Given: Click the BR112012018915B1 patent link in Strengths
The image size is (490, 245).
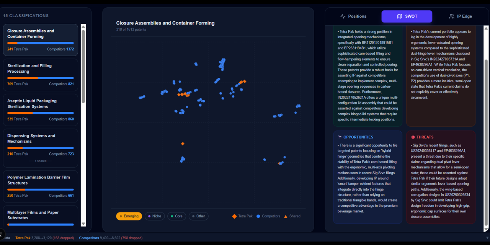Looking at the screenshot, I should [377, 42].
